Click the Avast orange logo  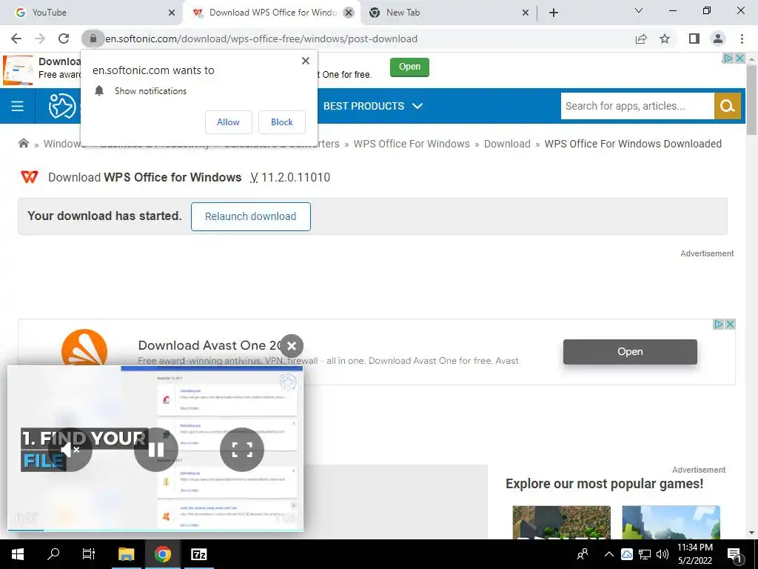pos(84,347)
